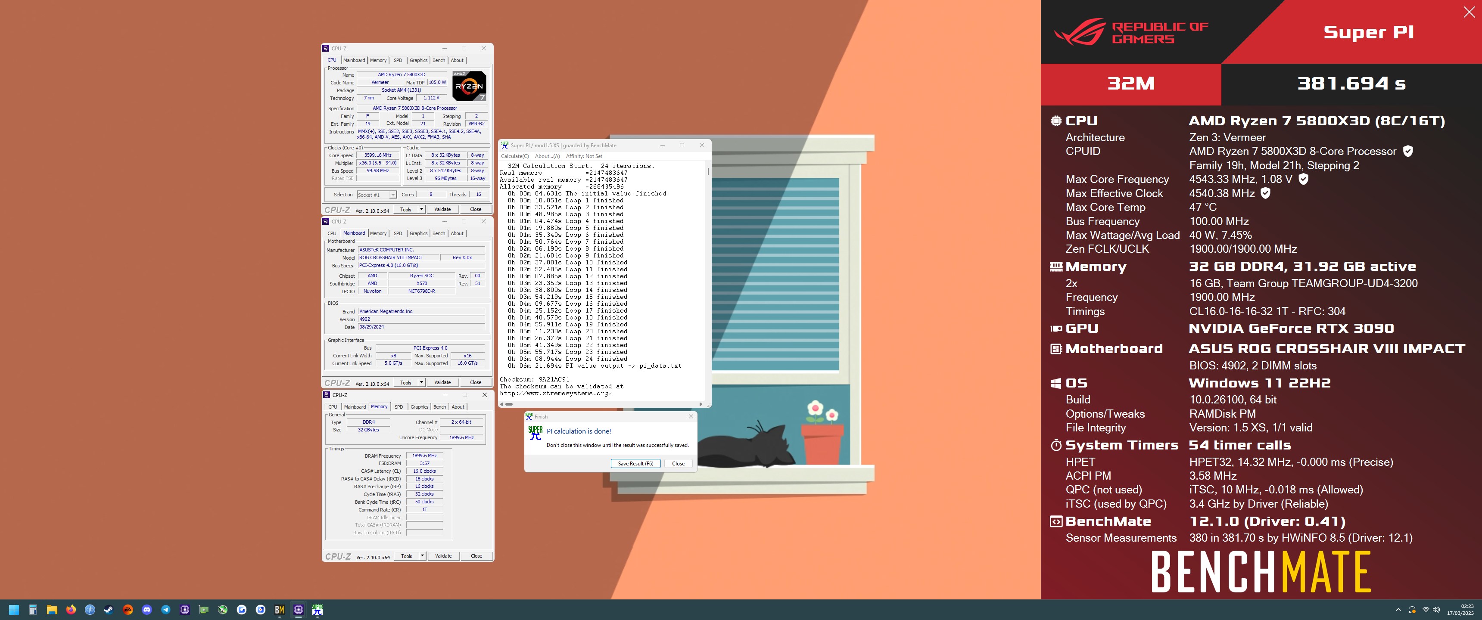This screenshot has width=1482, height=620.
Task: Open the Tools dropdown arrow in the middle CPU-Z window
Action: click(x=421, y=382)
